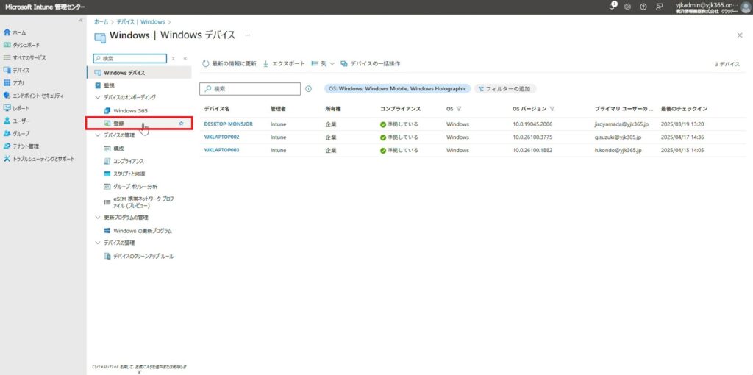Viewport: 753px width, 375px height.
Task: Collapse デバイスの管理 section
Action: tap(98, 135)
